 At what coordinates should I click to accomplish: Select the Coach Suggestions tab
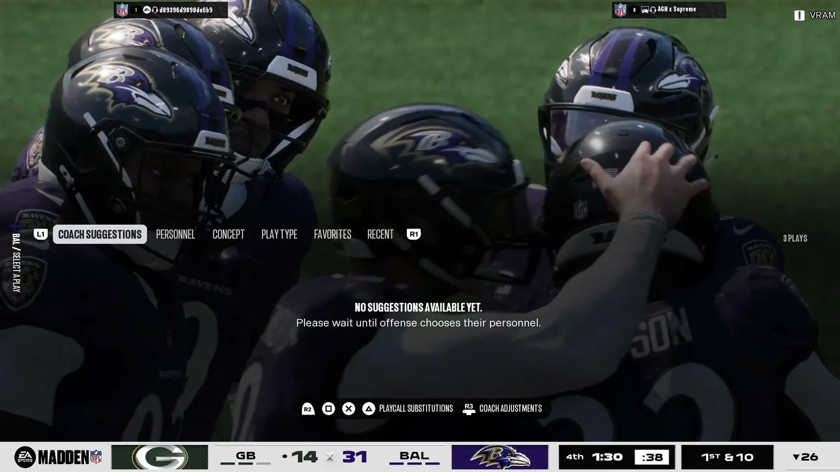click(x=100, y=234)
